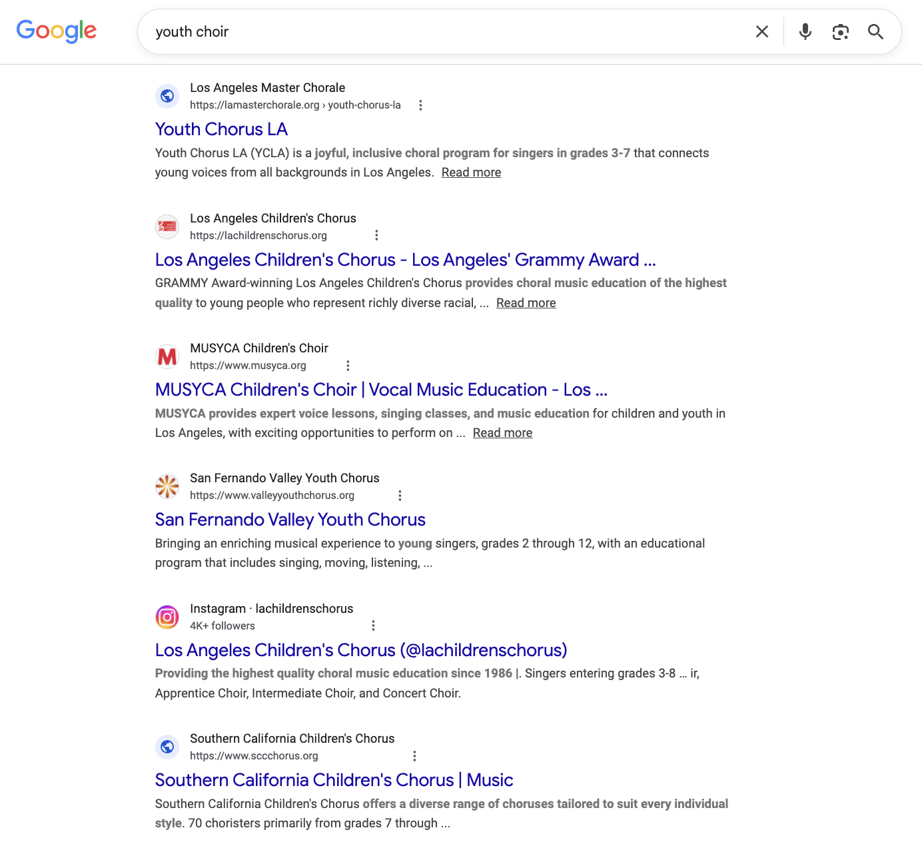The height and width of the screenshot is (850, 922).
Task: Click the MUSYCA red M favicon
Action: coord(167,356)
